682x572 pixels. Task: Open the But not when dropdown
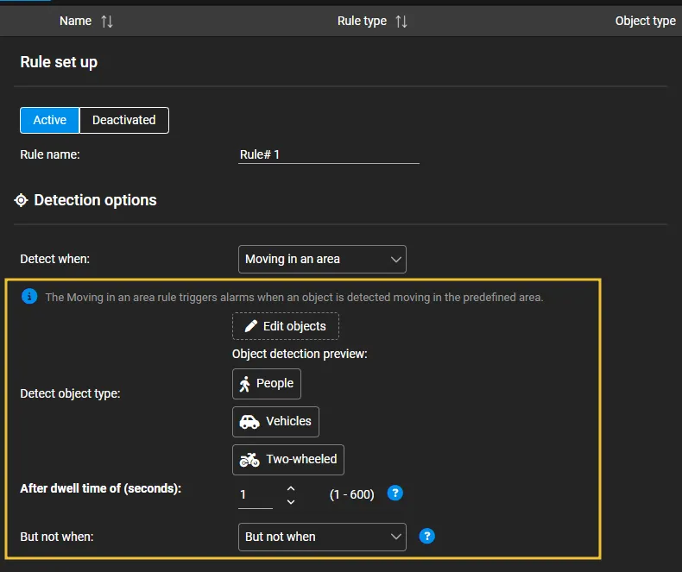[x=322, y=537]
